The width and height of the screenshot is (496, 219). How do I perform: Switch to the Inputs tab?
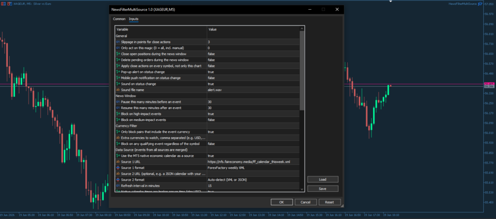tap(134, 19)
